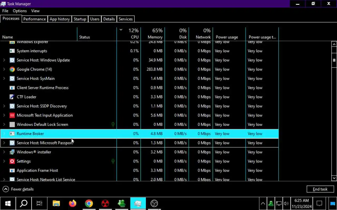Image resolution: width=337 pixels, height=210 pixels.
Task: Click Fewer details toggle
Action: (x=18, y=189)
